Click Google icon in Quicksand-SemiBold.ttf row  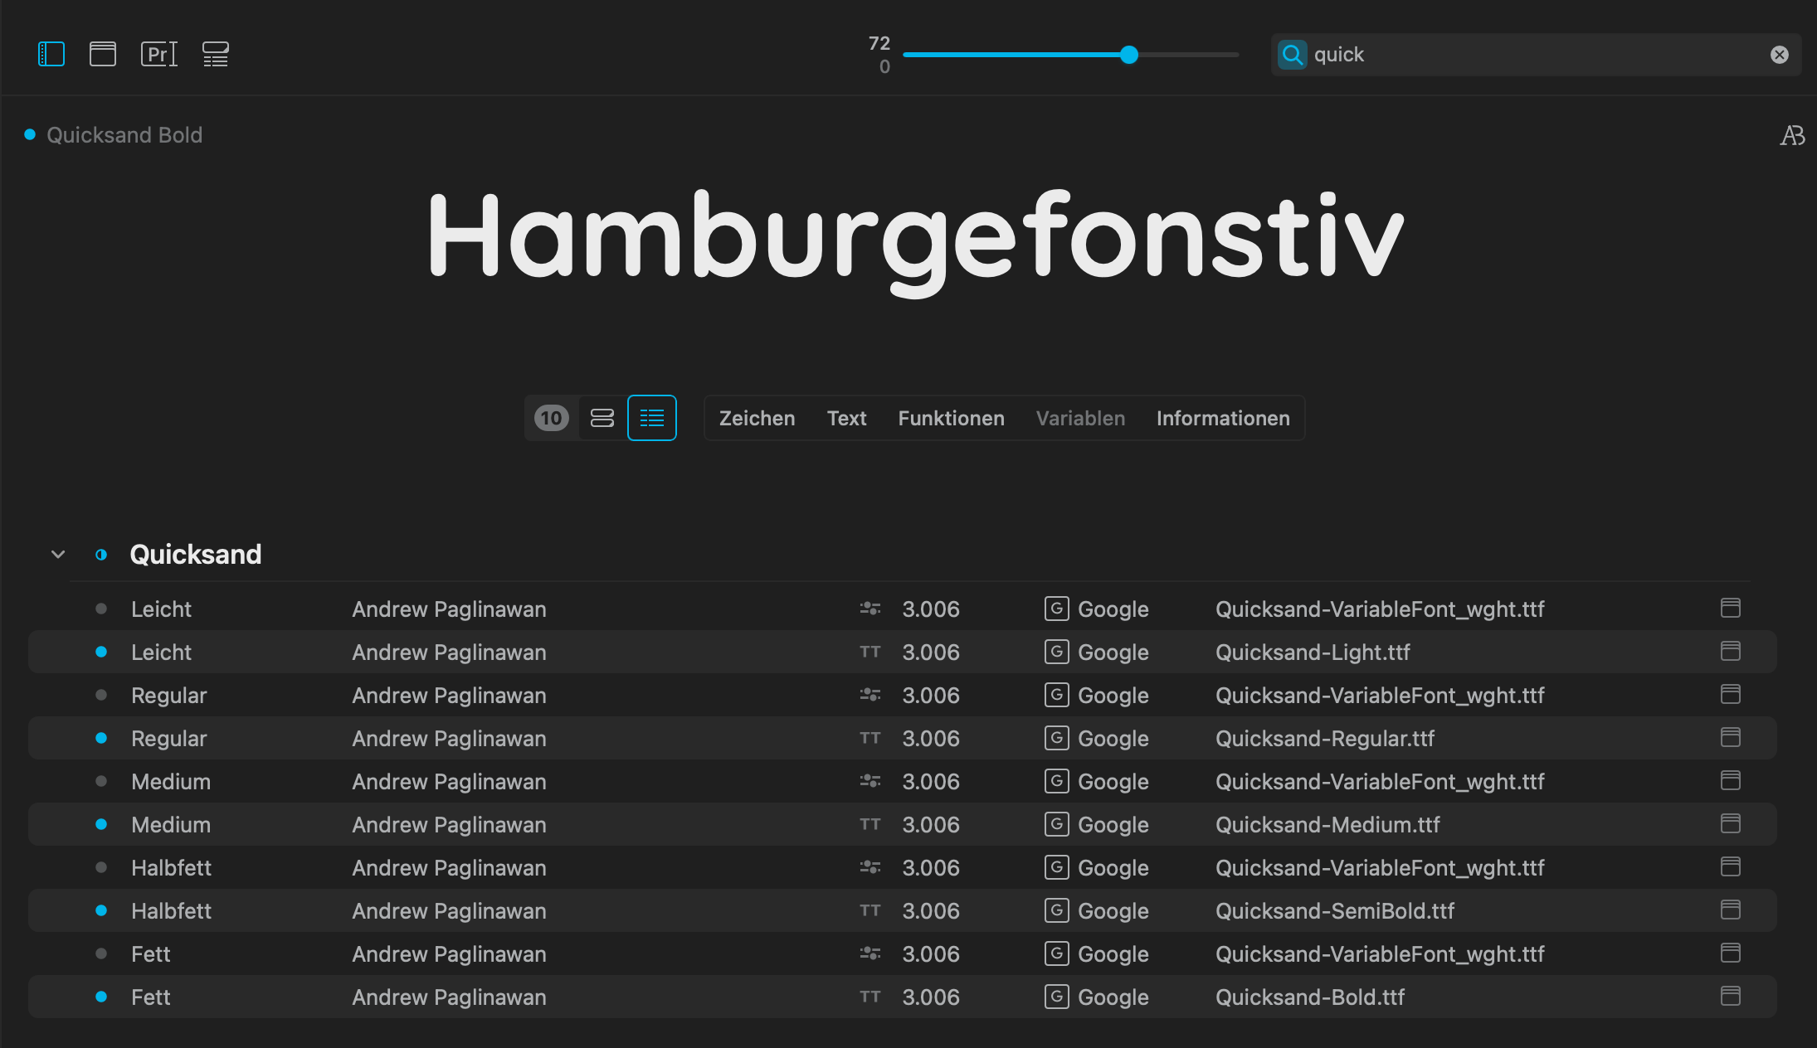[1056, 910]
